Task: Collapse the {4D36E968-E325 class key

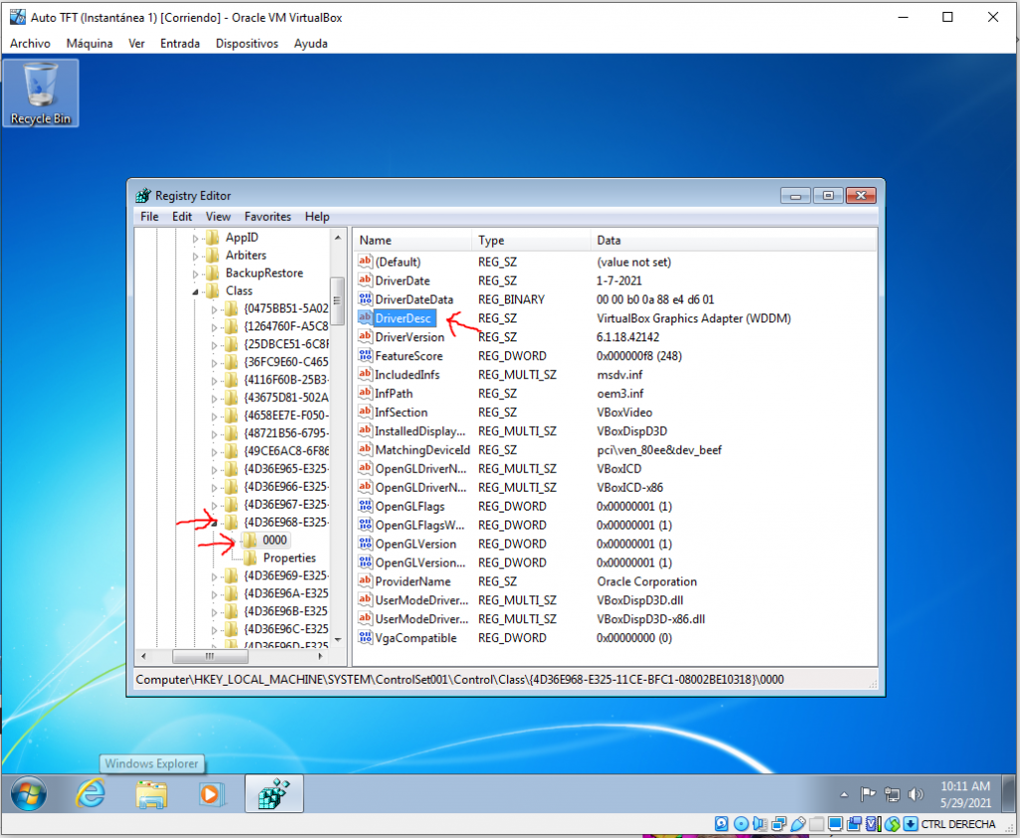Action: [215, 523]
